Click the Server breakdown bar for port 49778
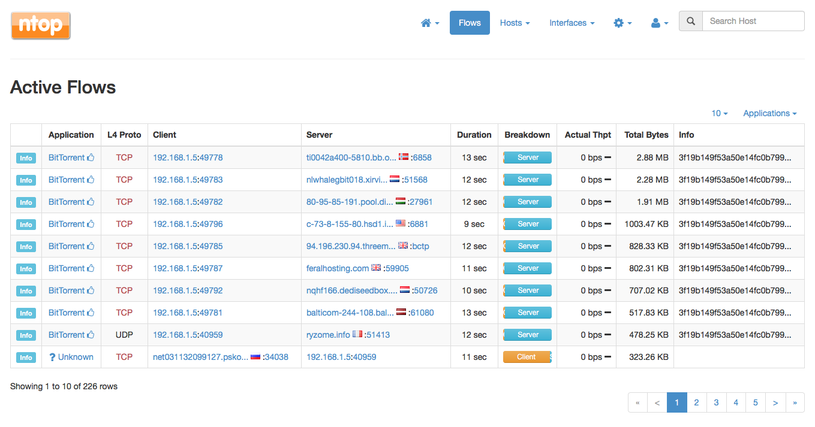This screenshot has width=815, height=427. (x=527, y=158)
